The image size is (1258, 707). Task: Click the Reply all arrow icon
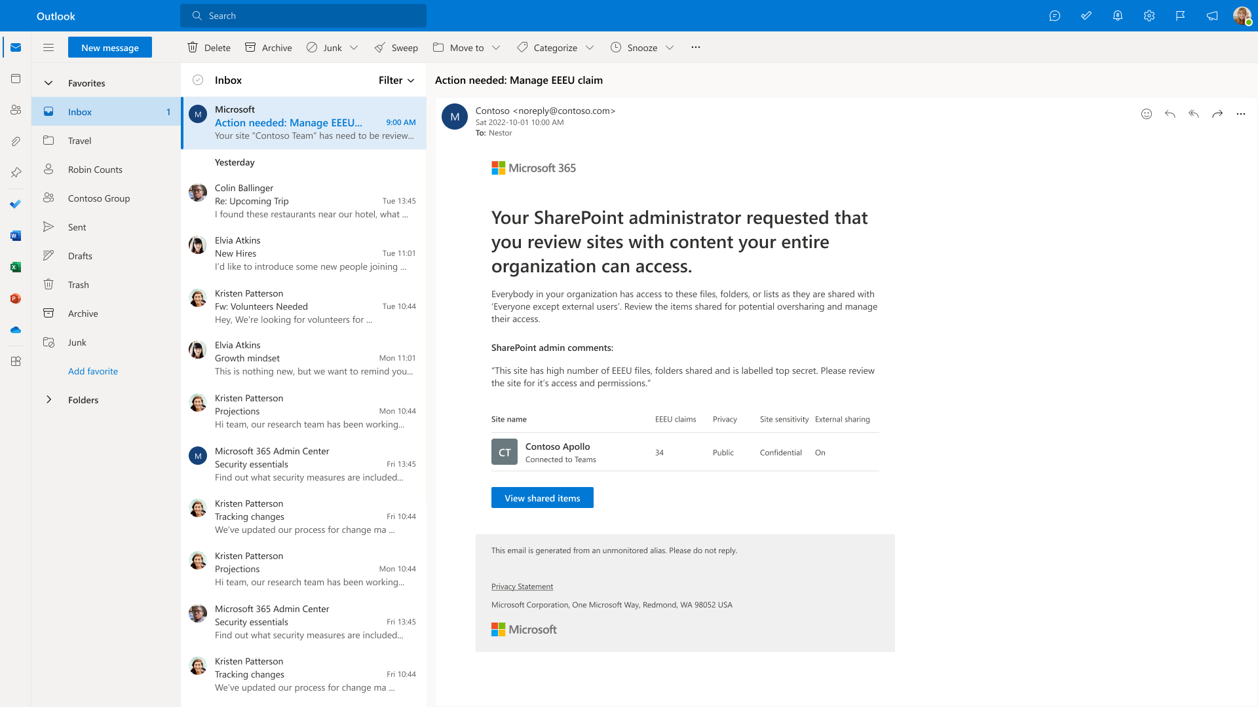pyautogui.click(x=1193, y=114)
